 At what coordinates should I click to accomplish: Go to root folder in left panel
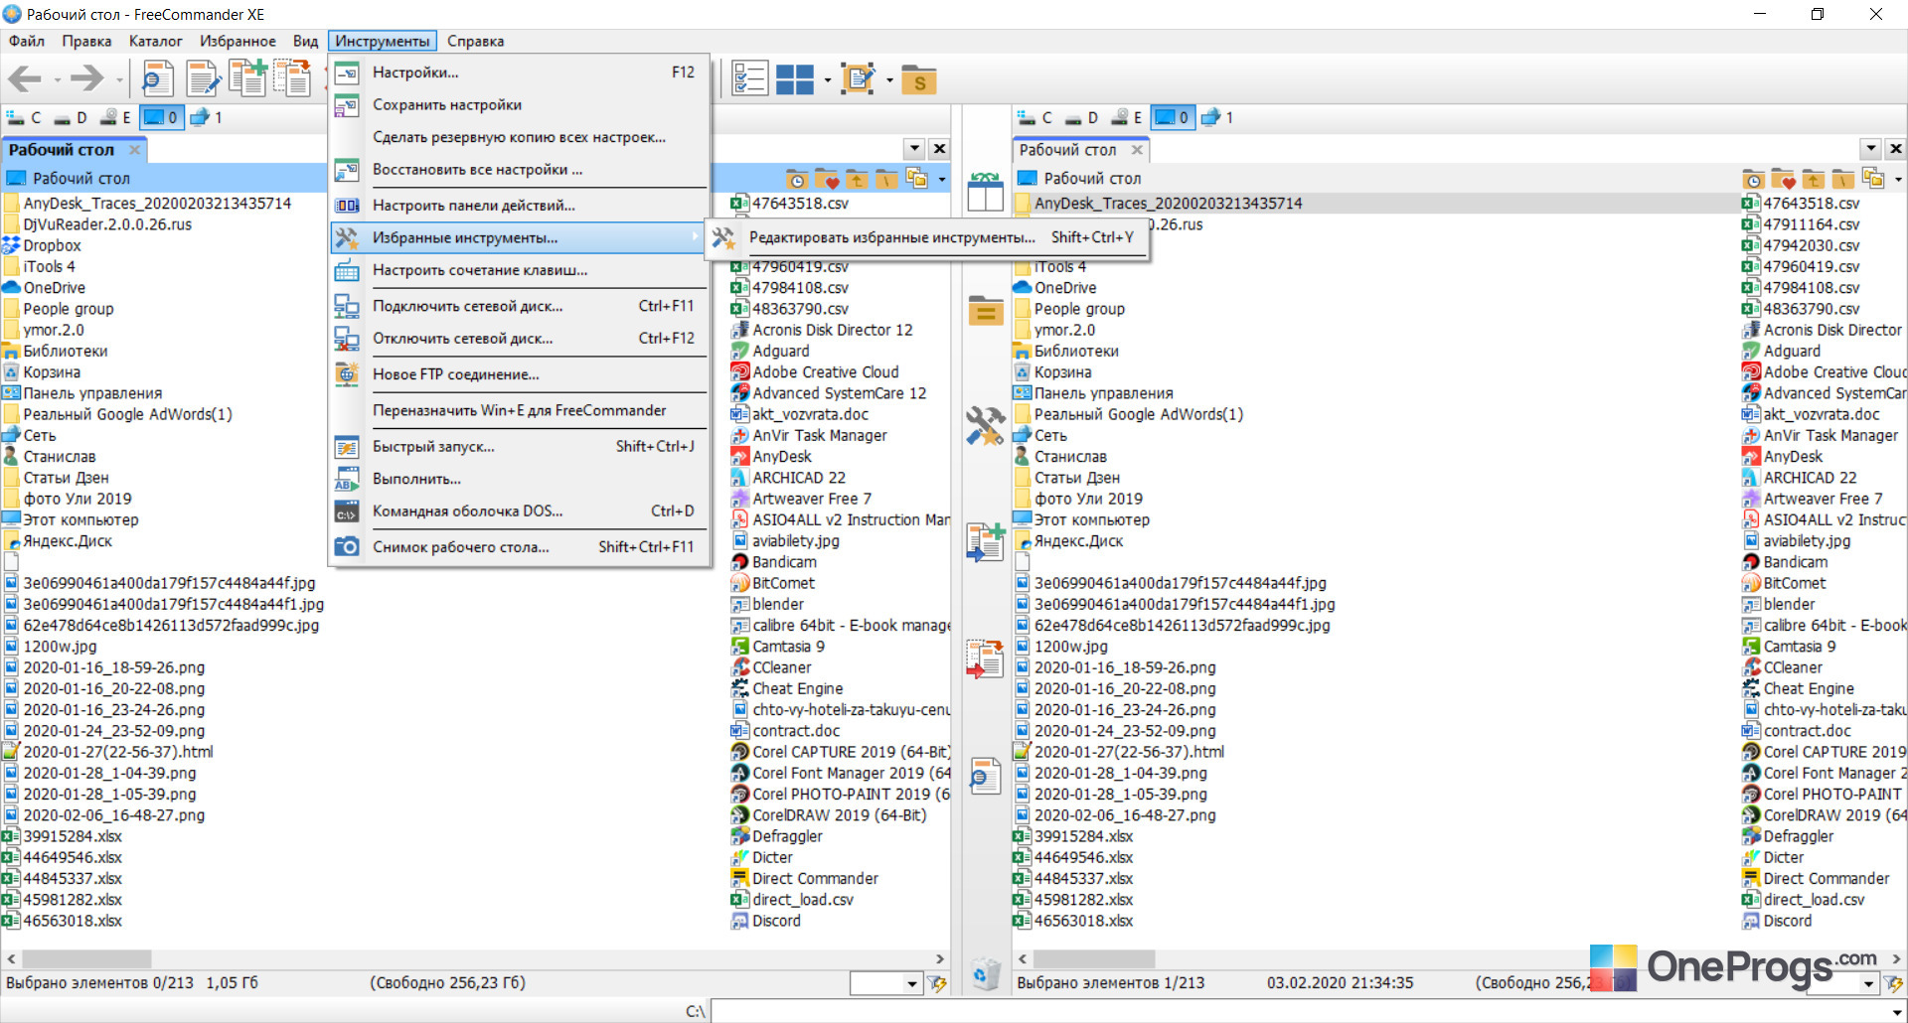point(886,179)
